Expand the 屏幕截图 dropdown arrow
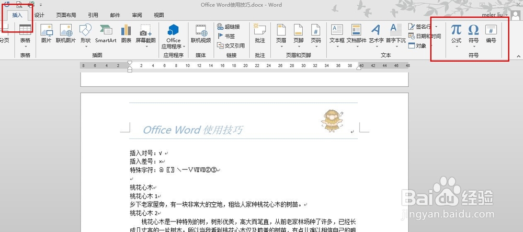Viewport: 523px width, 232px height. tap(146, 47)
